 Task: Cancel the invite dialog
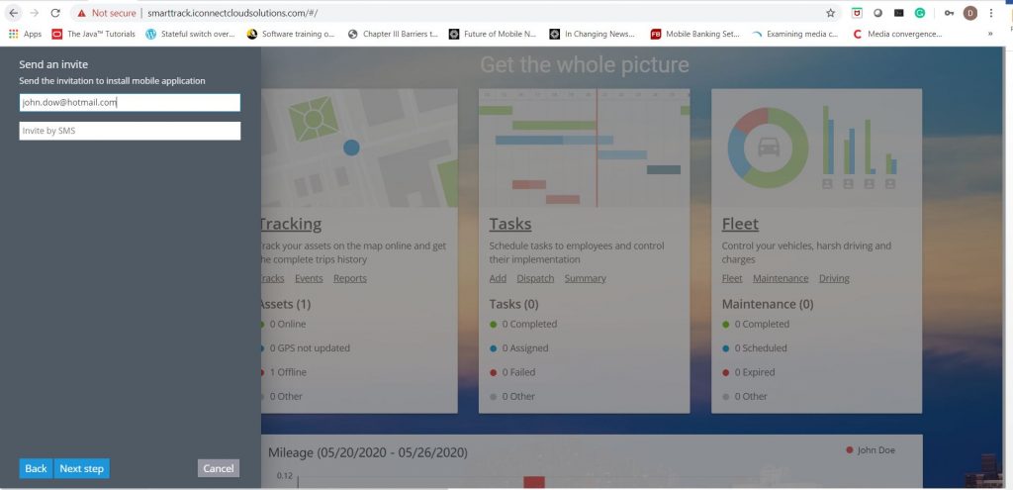[218, 468]
